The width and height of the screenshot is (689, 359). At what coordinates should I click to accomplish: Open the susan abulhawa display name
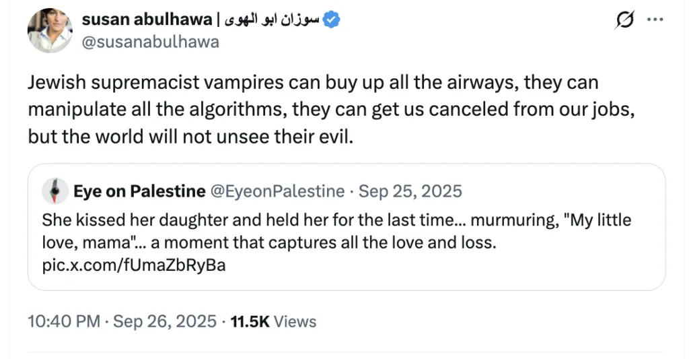(x=147, y=20)
